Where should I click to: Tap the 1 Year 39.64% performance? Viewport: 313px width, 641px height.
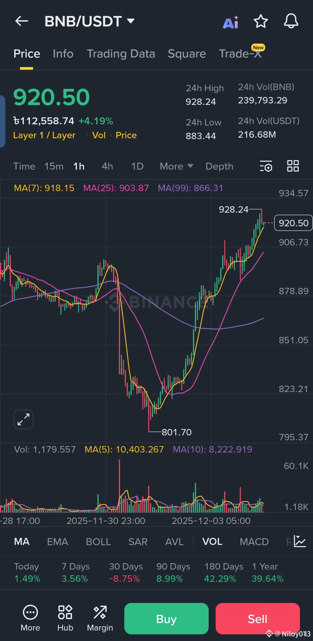pyautogui.click(x=267, y=572)
